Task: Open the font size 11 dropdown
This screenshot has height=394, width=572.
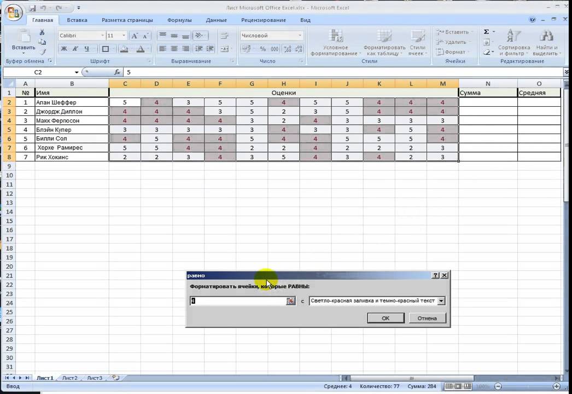Action: 124,36
